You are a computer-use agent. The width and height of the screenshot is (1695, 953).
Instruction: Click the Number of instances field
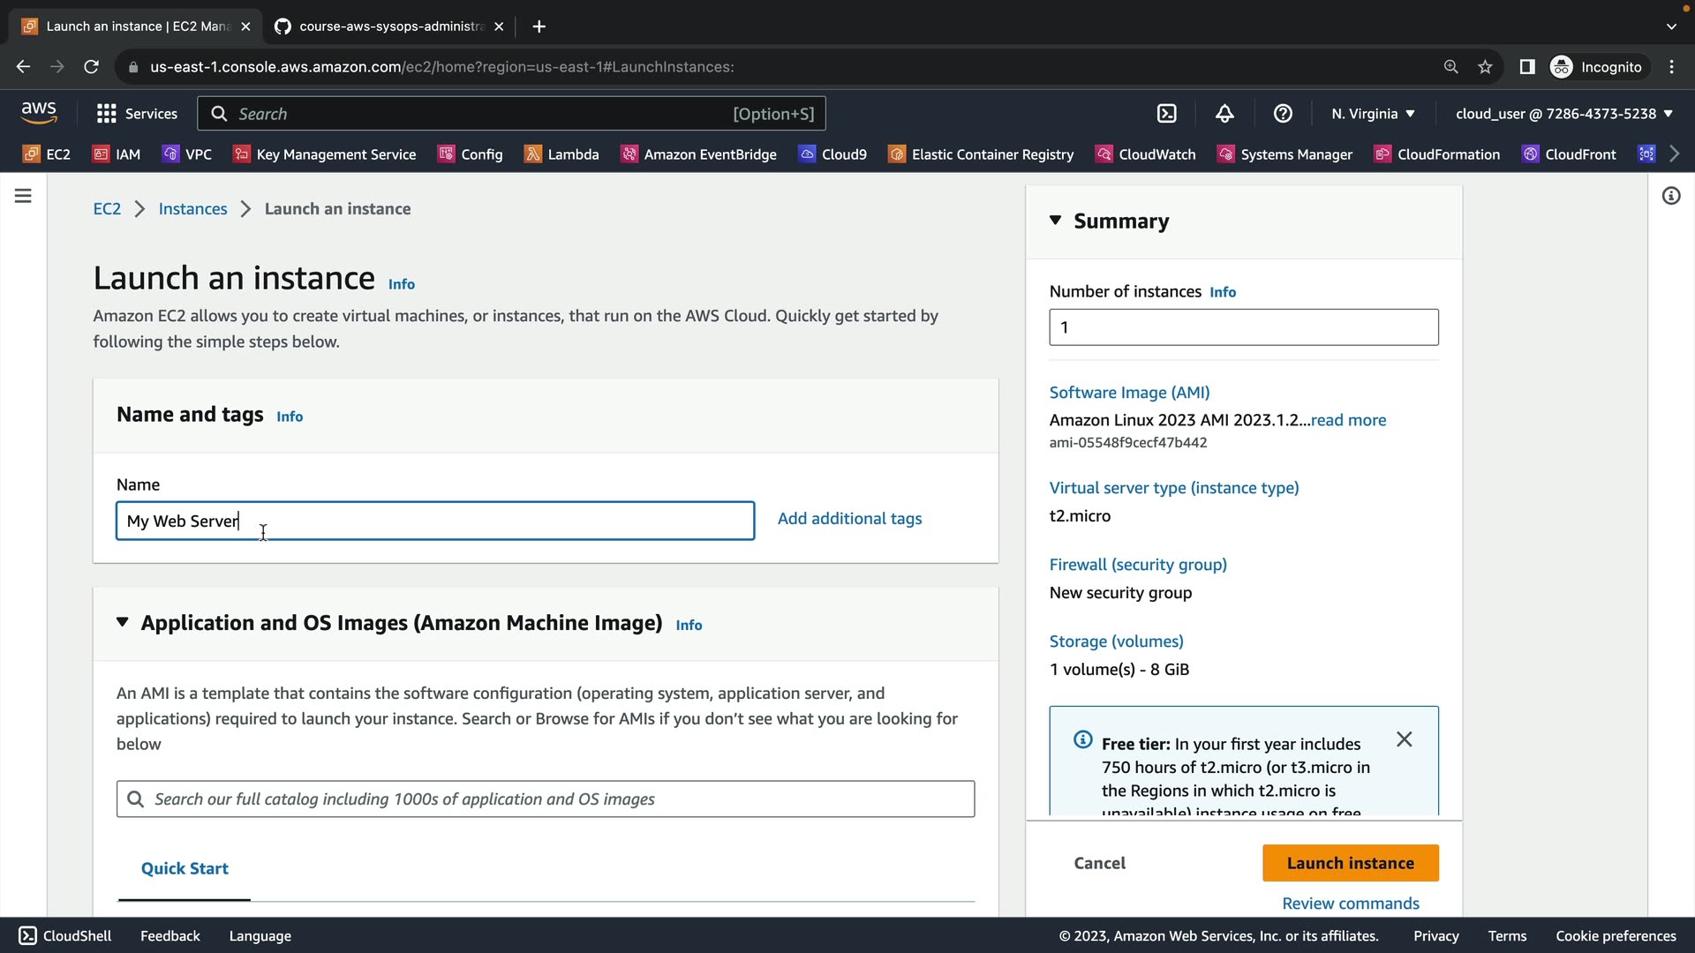[x=1243, y=327]
